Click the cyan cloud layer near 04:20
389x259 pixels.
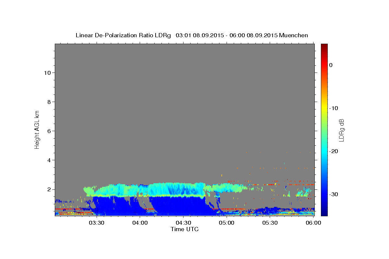[177, 189]
